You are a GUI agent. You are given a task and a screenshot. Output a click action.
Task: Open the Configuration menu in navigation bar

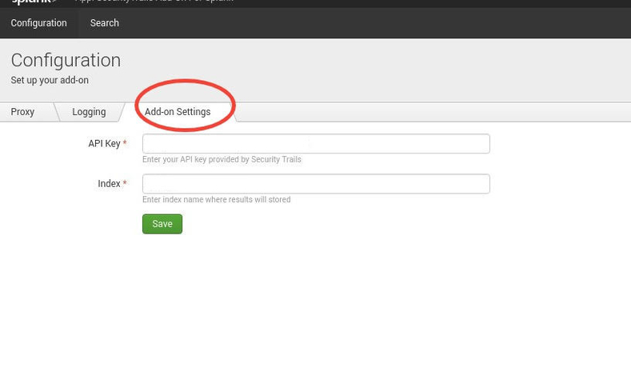(x=38, y=23)
